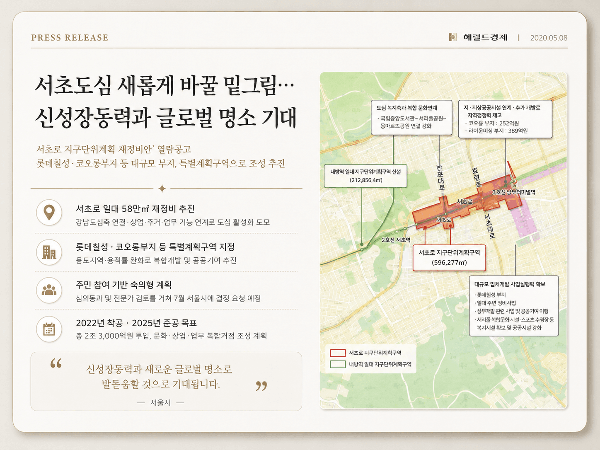
Task: Click the 서초대로 road label on map
Action: (490, 226)
